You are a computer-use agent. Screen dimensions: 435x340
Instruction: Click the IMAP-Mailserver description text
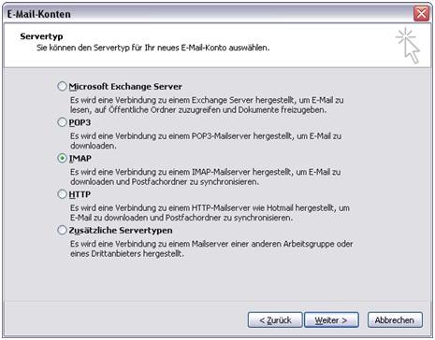[206, 177]
